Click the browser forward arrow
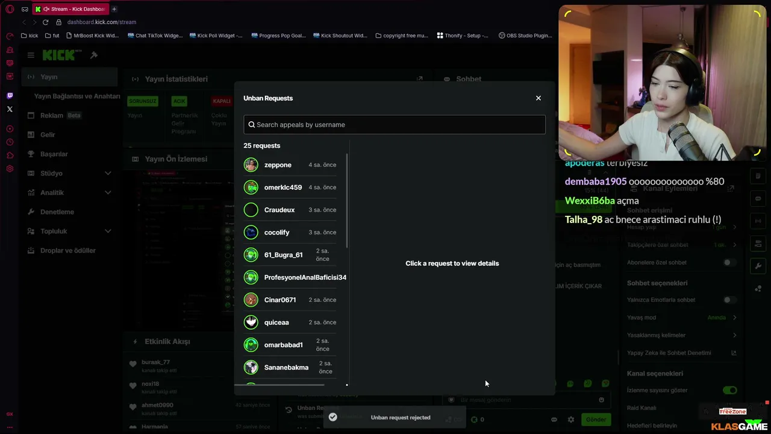 coord(34,22)
